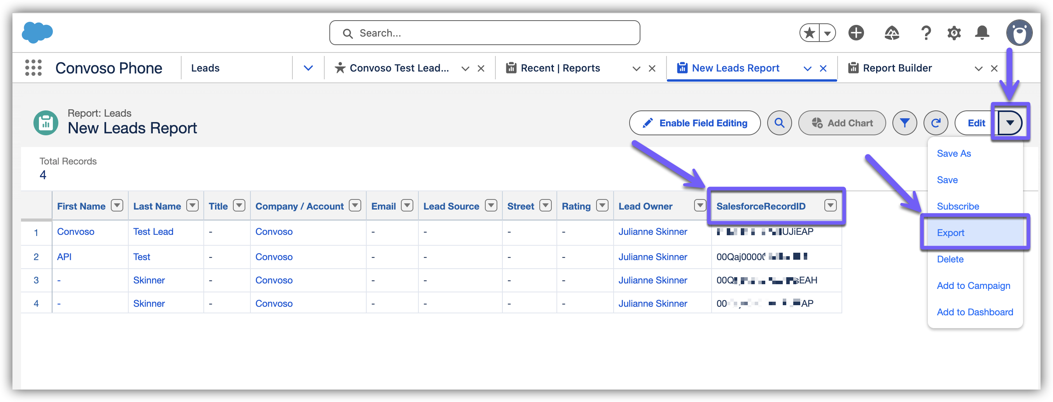This screenshot has height=402, width=1053.
Task: Click the report search magnifier button
Action: 779,123
